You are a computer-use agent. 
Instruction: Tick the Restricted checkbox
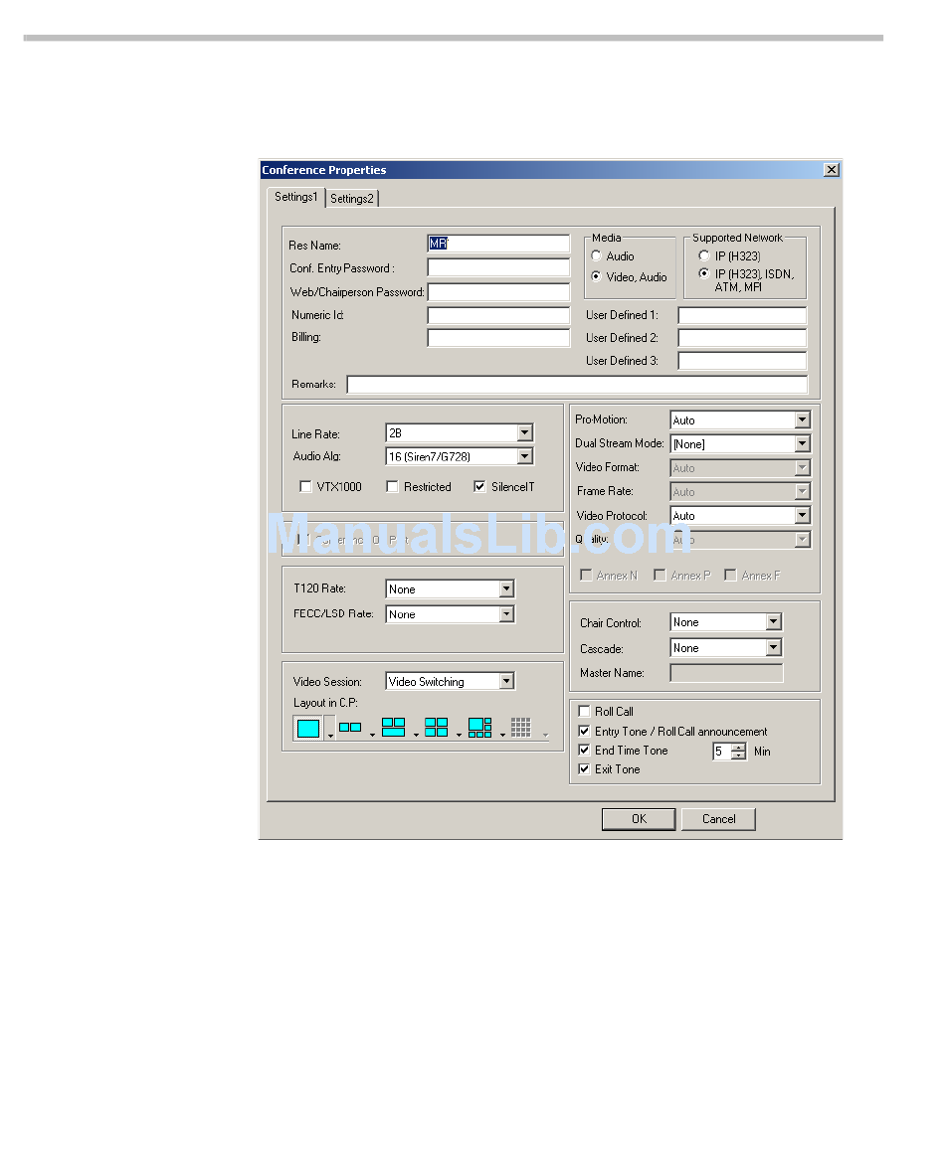[392, 487]
